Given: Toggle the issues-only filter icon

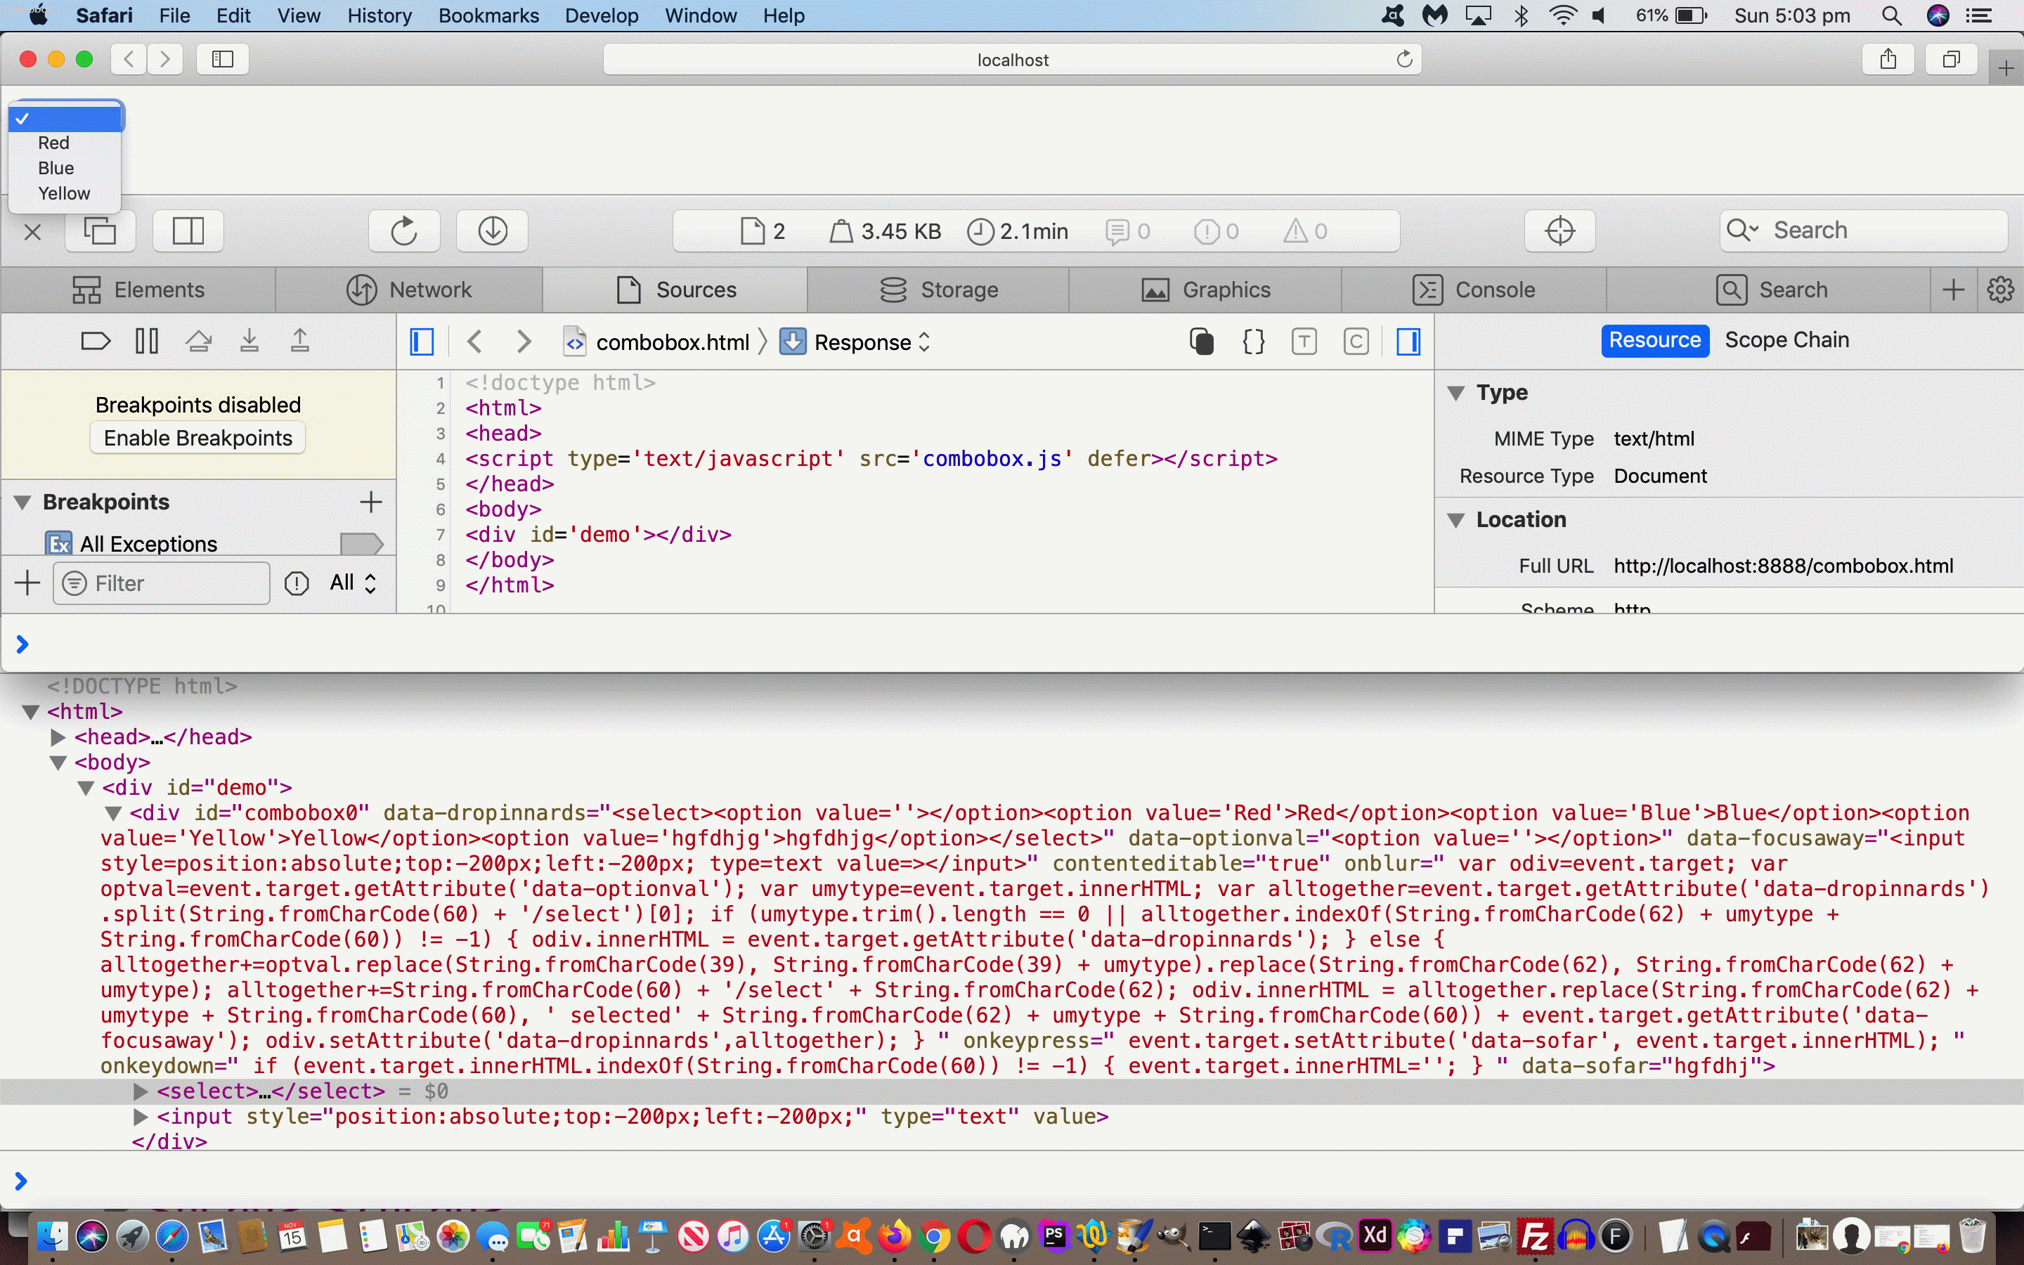Looking at the screenshot, I should coord(297,583).
